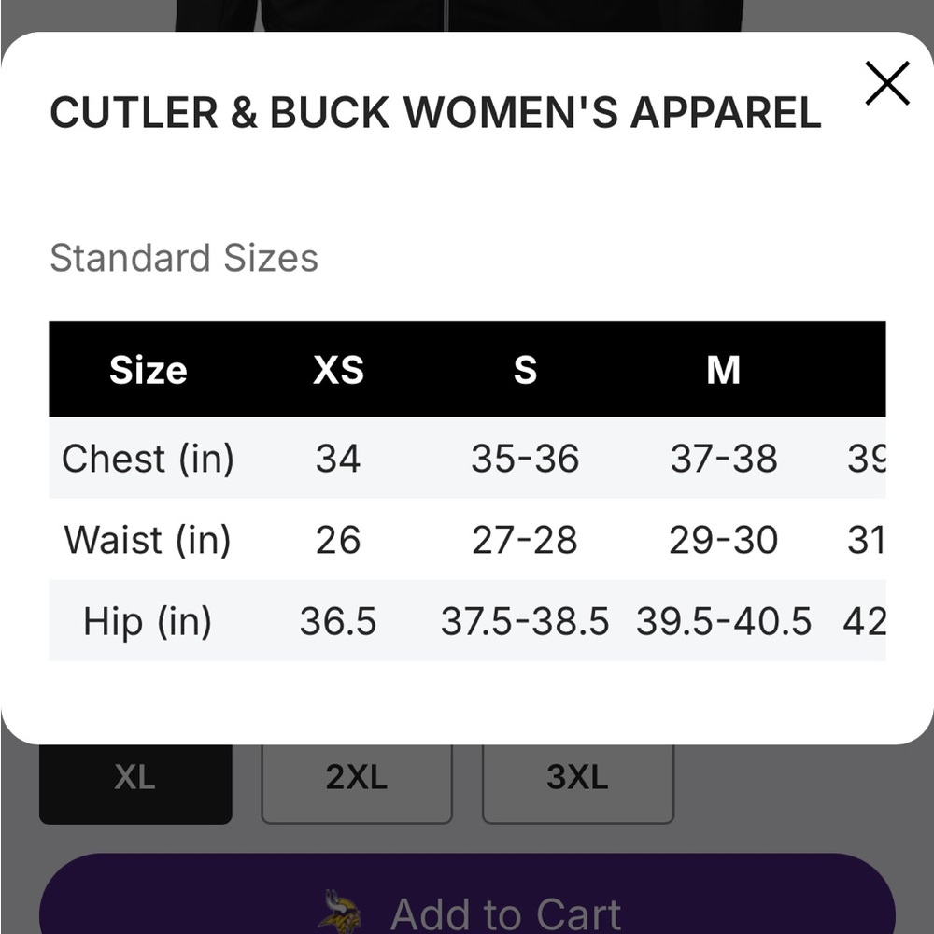This screenshot has height=934, width=934.
Task: Click the Size column header
Action: [x=147, y=370]
